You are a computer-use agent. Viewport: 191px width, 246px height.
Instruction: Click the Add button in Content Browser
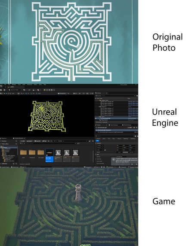23,141
